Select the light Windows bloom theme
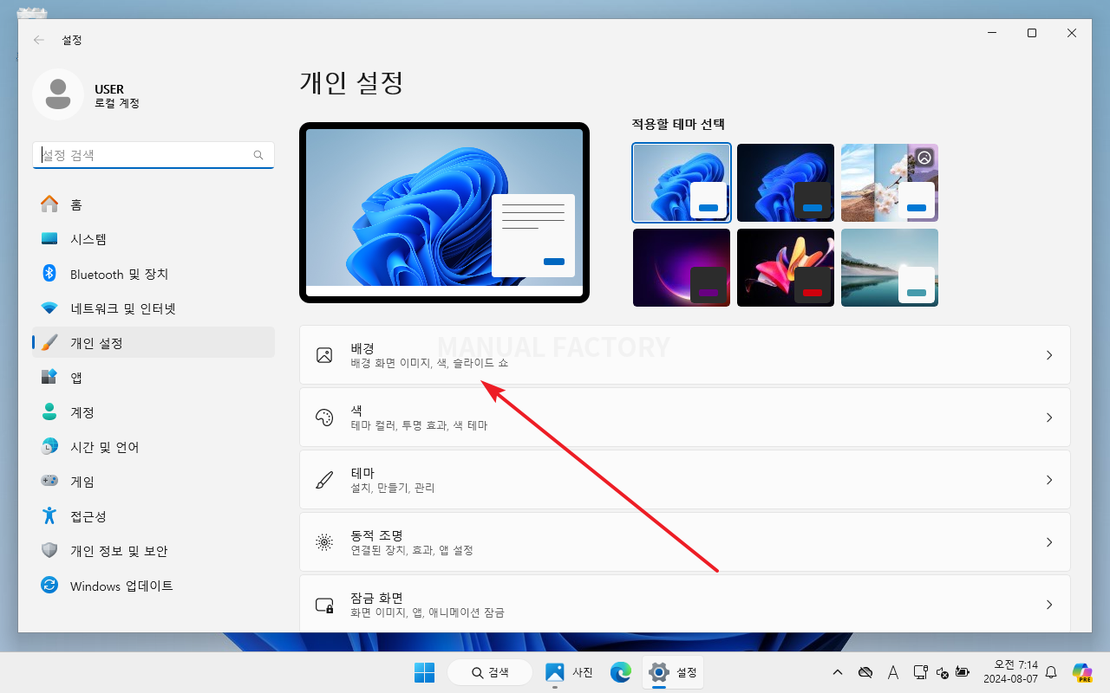The height and width of the screenshot is (693, 1110). (682, 183)
